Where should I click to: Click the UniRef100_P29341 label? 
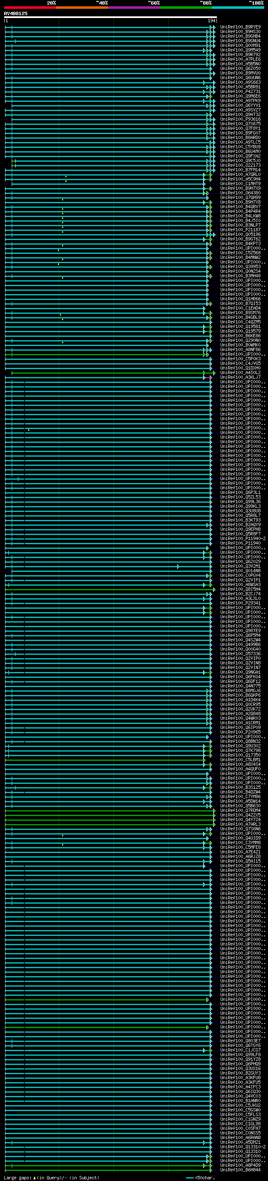tap(240, 603)
